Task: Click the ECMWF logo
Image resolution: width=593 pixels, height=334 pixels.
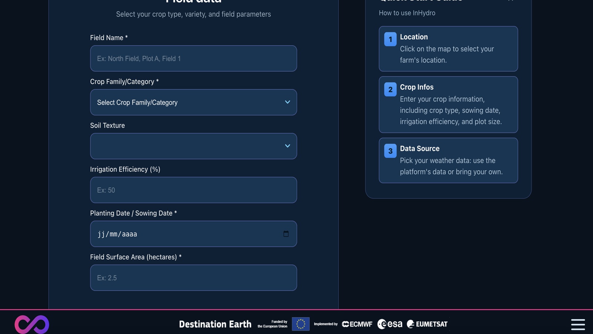Action: [x=357, y=324]
